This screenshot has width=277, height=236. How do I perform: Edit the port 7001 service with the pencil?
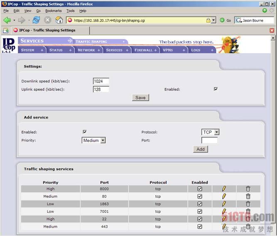(x=224, y=212)
